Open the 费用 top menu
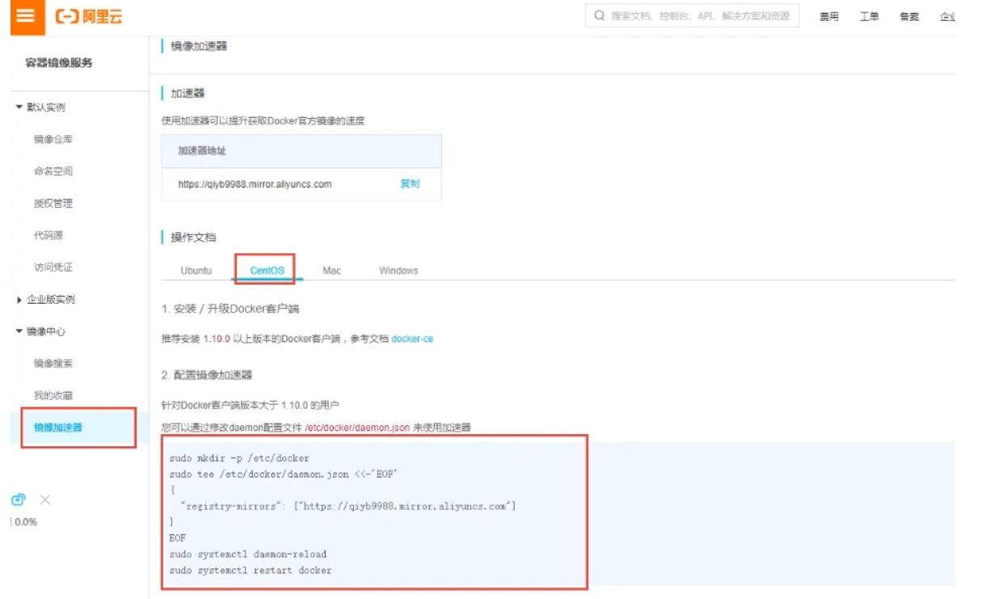 829,17
